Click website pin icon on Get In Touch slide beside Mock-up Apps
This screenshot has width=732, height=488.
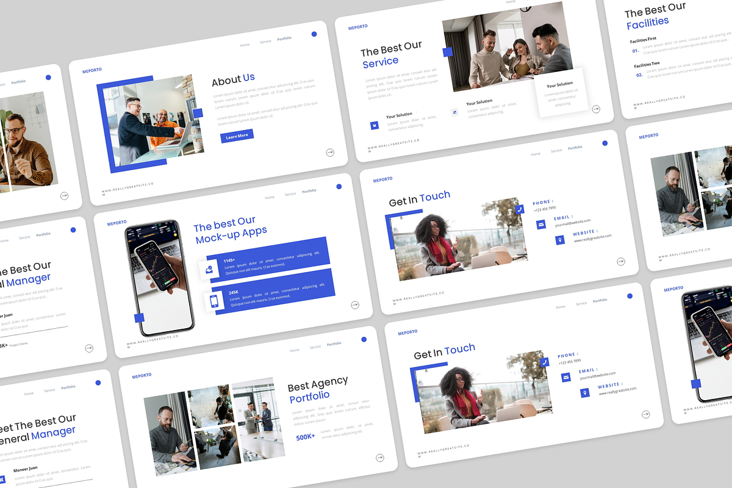pyautogui.click(x=560, y=240)
